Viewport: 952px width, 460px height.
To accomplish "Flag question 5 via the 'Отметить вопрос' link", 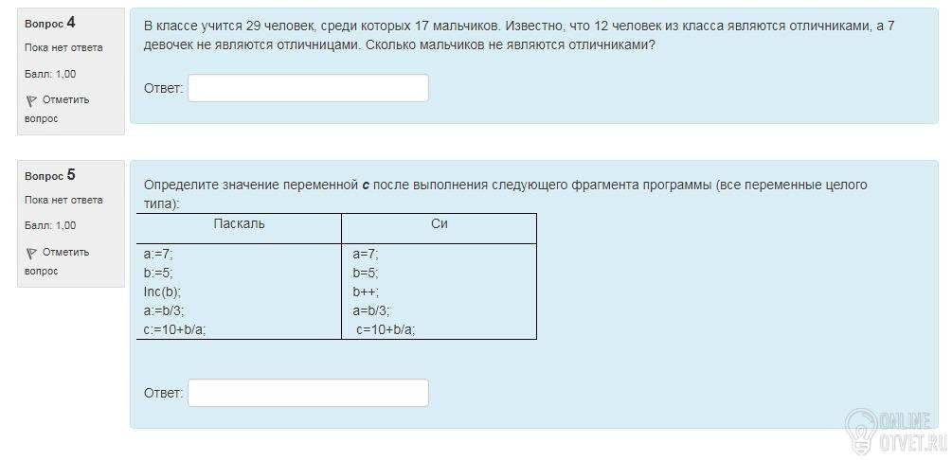I will tap(57, 261).
